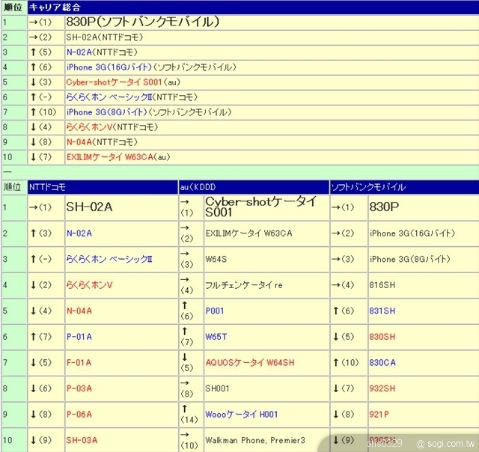This screenshot has height=452, width=479.
Task: Select iPhone 3G(16Gバイト)(ソフトバンクモバイル) row
Action: 151,67
